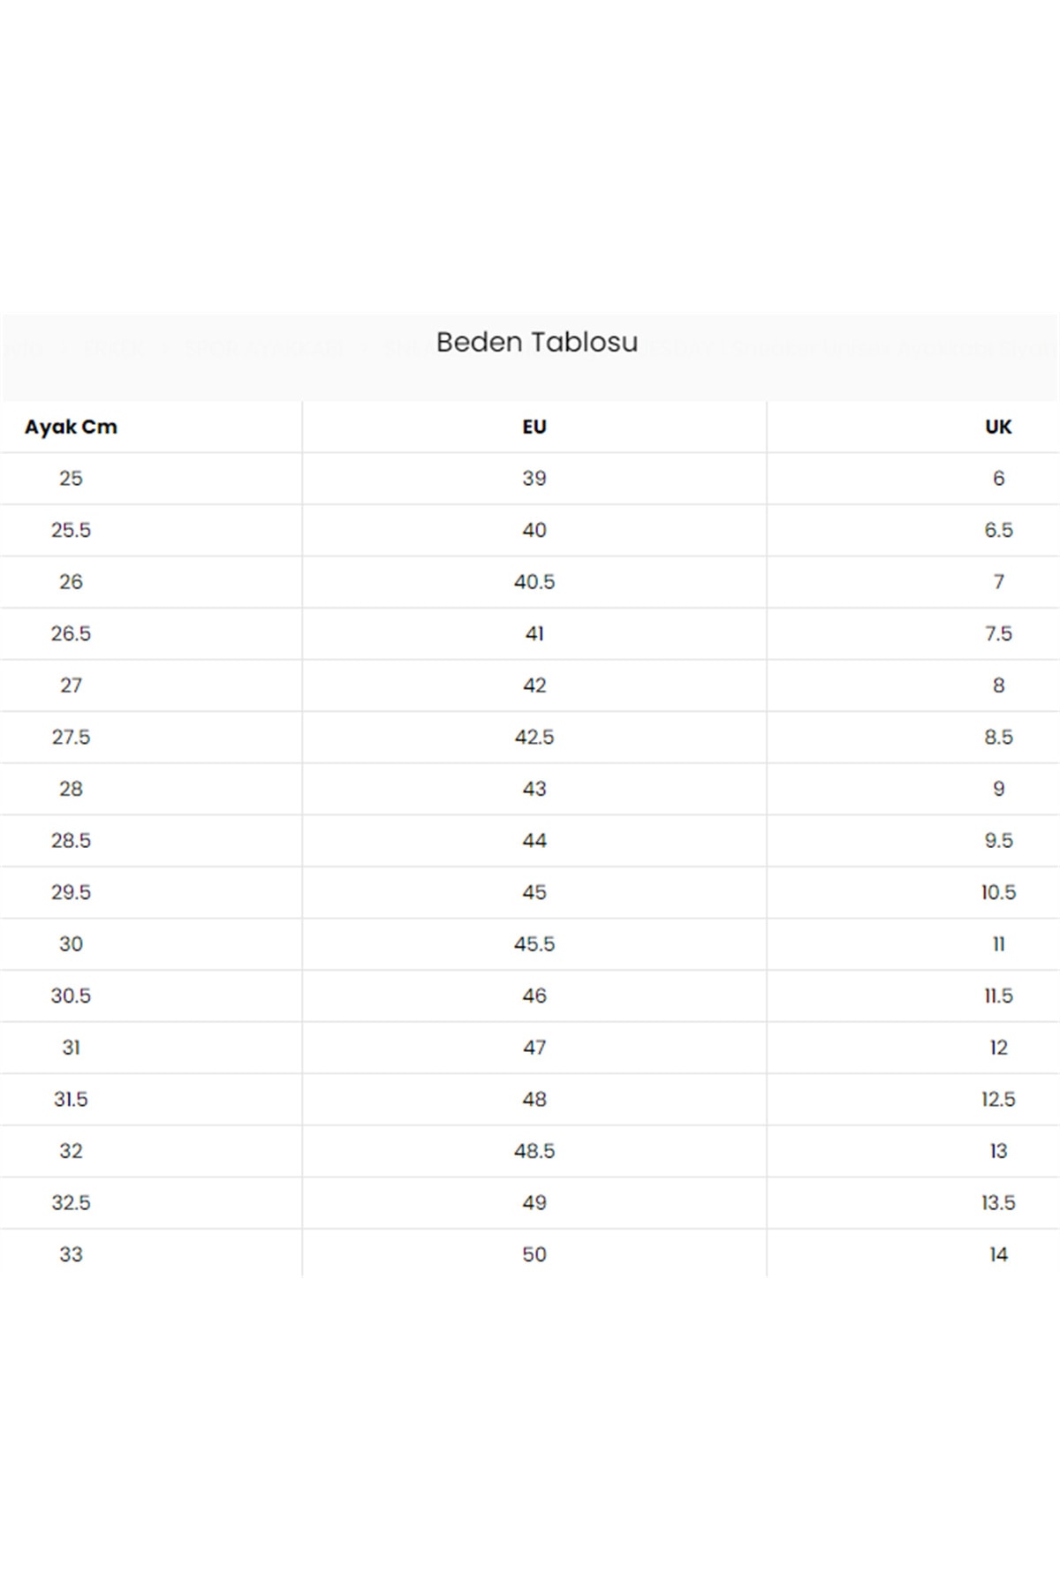Click UK size 12 cell
The image size is (1060, 1590).
pyautogui.click(x=998, y=1048)
